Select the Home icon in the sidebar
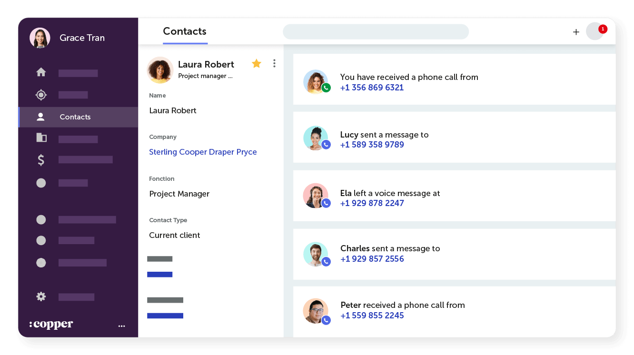 tap(41, 72)
